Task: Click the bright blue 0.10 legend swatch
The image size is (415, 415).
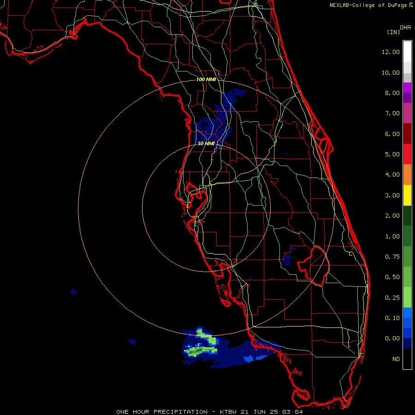Action: point(407,313)
